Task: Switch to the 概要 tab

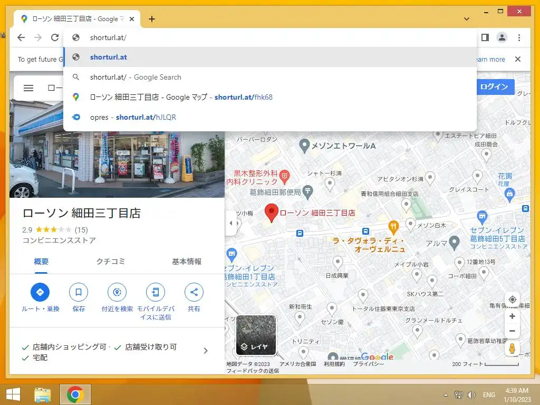Action: tap(41, 262)
